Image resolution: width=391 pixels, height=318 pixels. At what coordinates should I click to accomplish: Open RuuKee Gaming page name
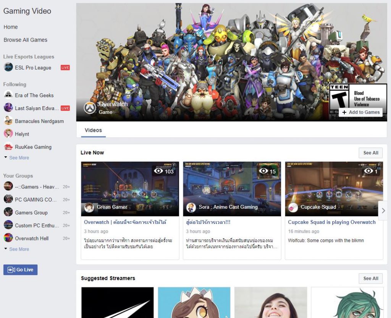pos(33,147)
